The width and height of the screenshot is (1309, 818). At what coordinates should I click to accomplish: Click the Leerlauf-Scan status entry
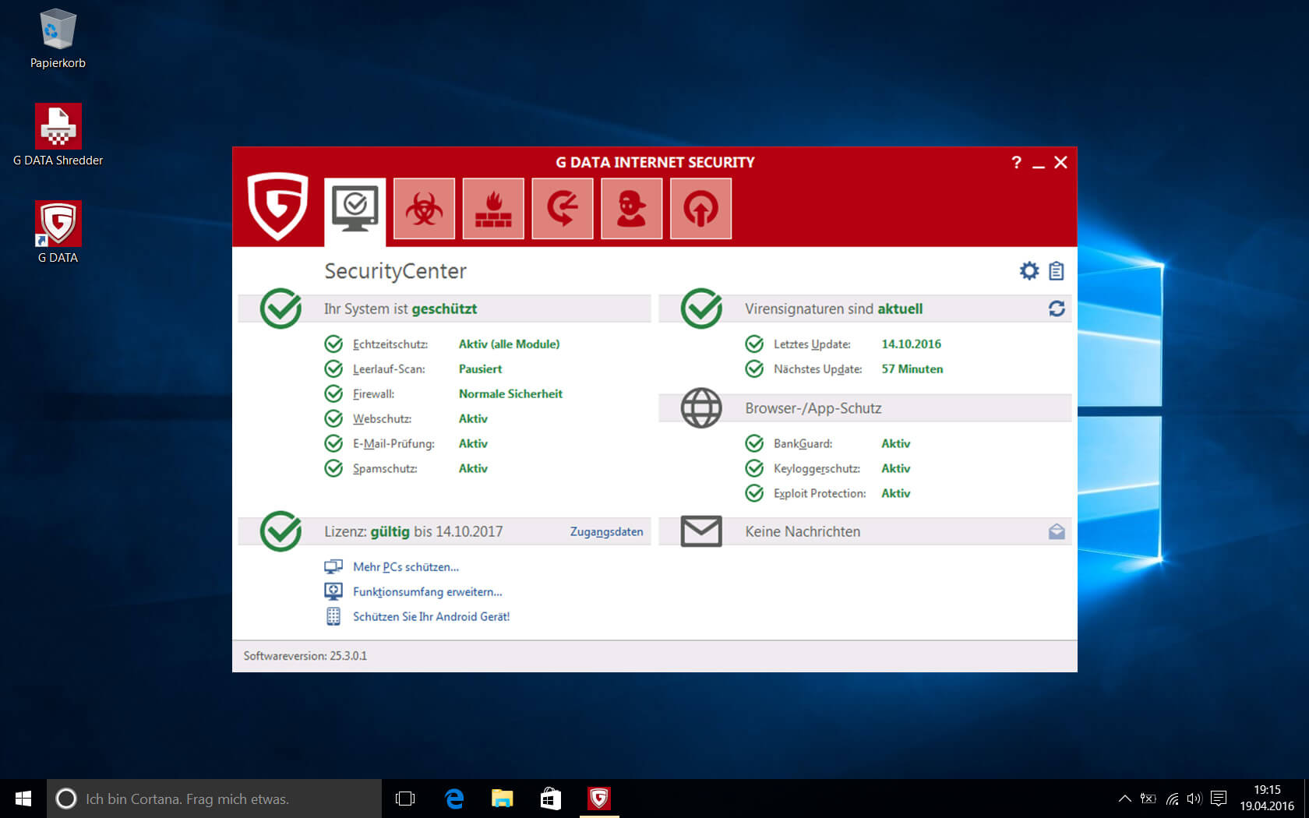point(389,368)
